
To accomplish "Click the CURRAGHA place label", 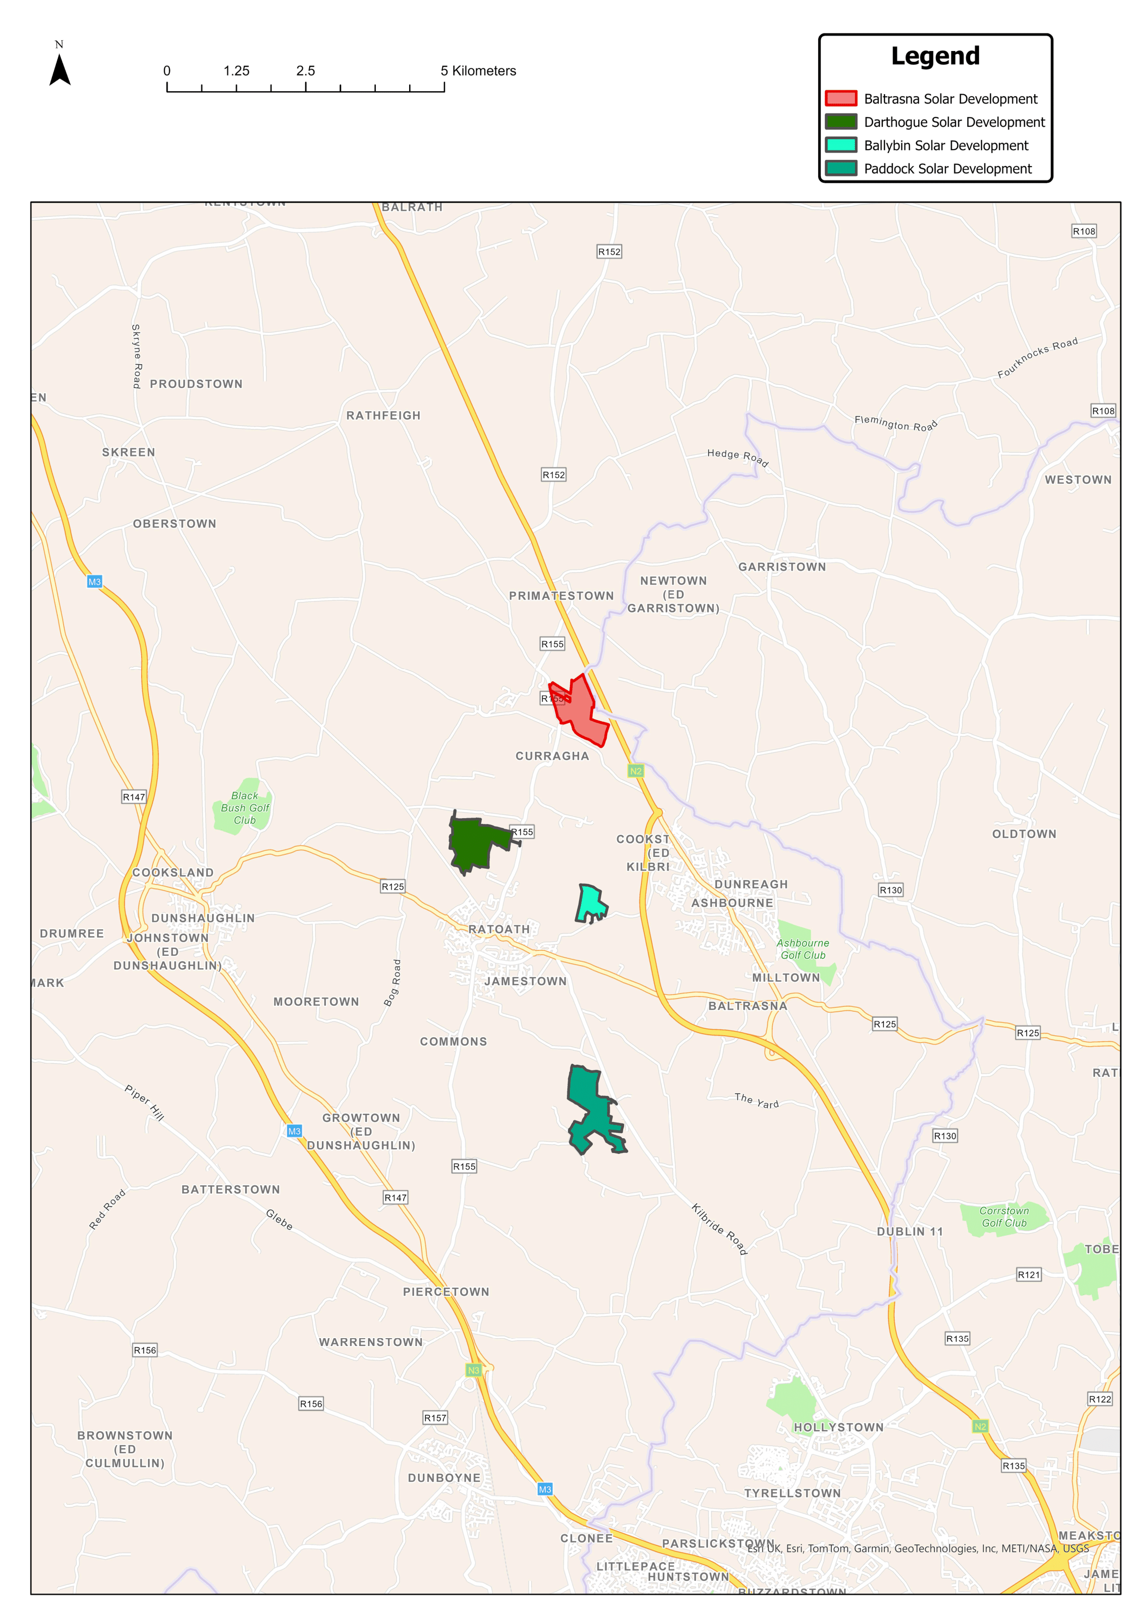I will coord(552,756).
